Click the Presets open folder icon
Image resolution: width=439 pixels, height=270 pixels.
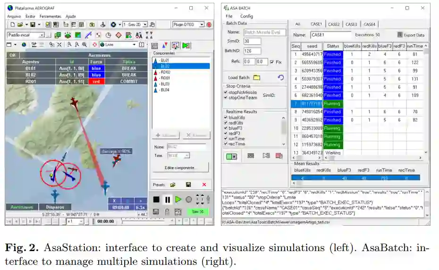pyautogui.click(x=173, y=185)
